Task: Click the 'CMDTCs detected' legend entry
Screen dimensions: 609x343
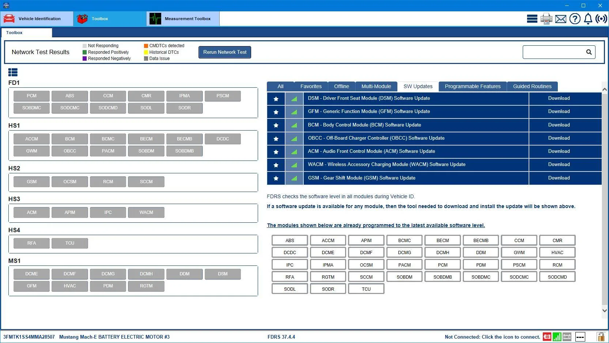Action: [164, 46]
